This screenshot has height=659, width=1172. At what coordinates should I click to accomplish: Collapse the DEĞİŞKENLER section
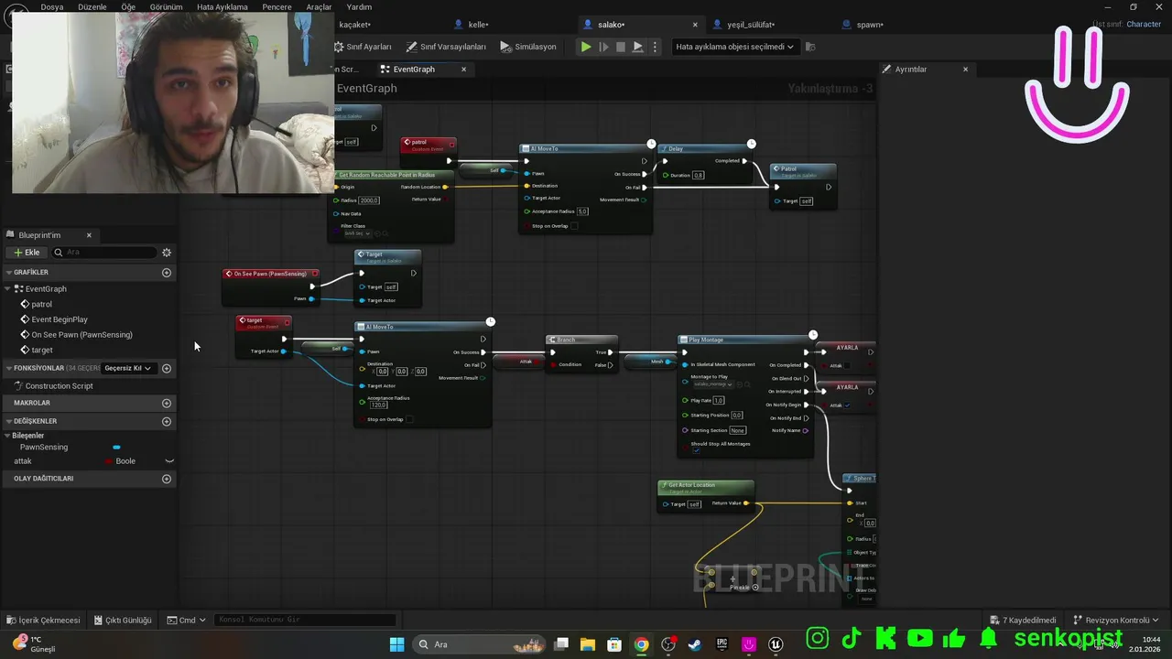click(x=8, y=421)
